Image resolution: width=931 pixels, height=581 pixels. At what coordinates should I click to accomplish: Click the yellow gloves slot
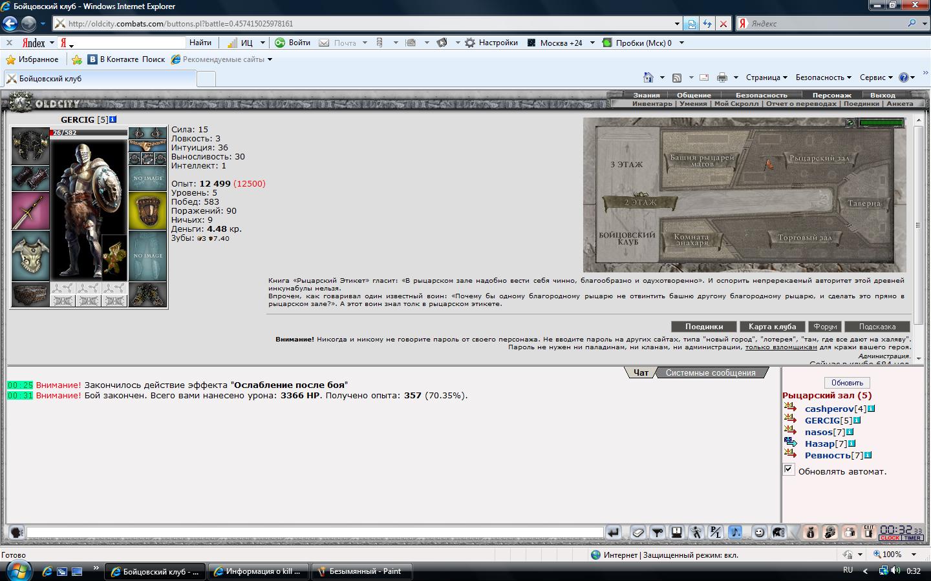point(147,210)
